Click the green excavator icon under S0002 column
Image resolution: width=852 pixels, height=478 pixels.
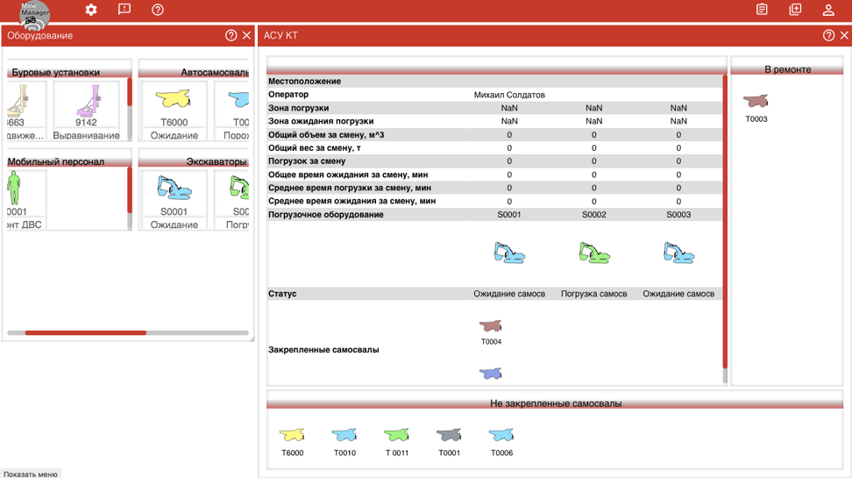[x=594, y=253]
